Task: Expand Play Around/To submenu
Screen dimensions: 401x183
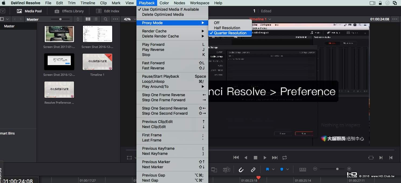Action: click(x=172, y=87)
